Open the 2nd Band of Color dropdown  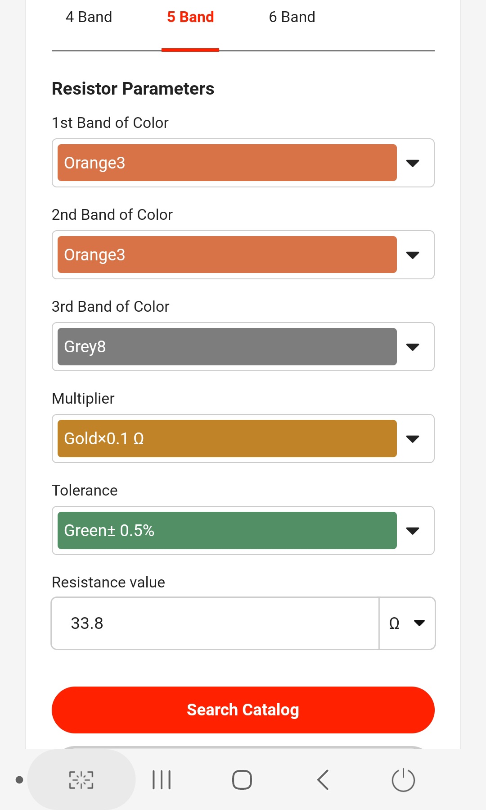point(413,255)
